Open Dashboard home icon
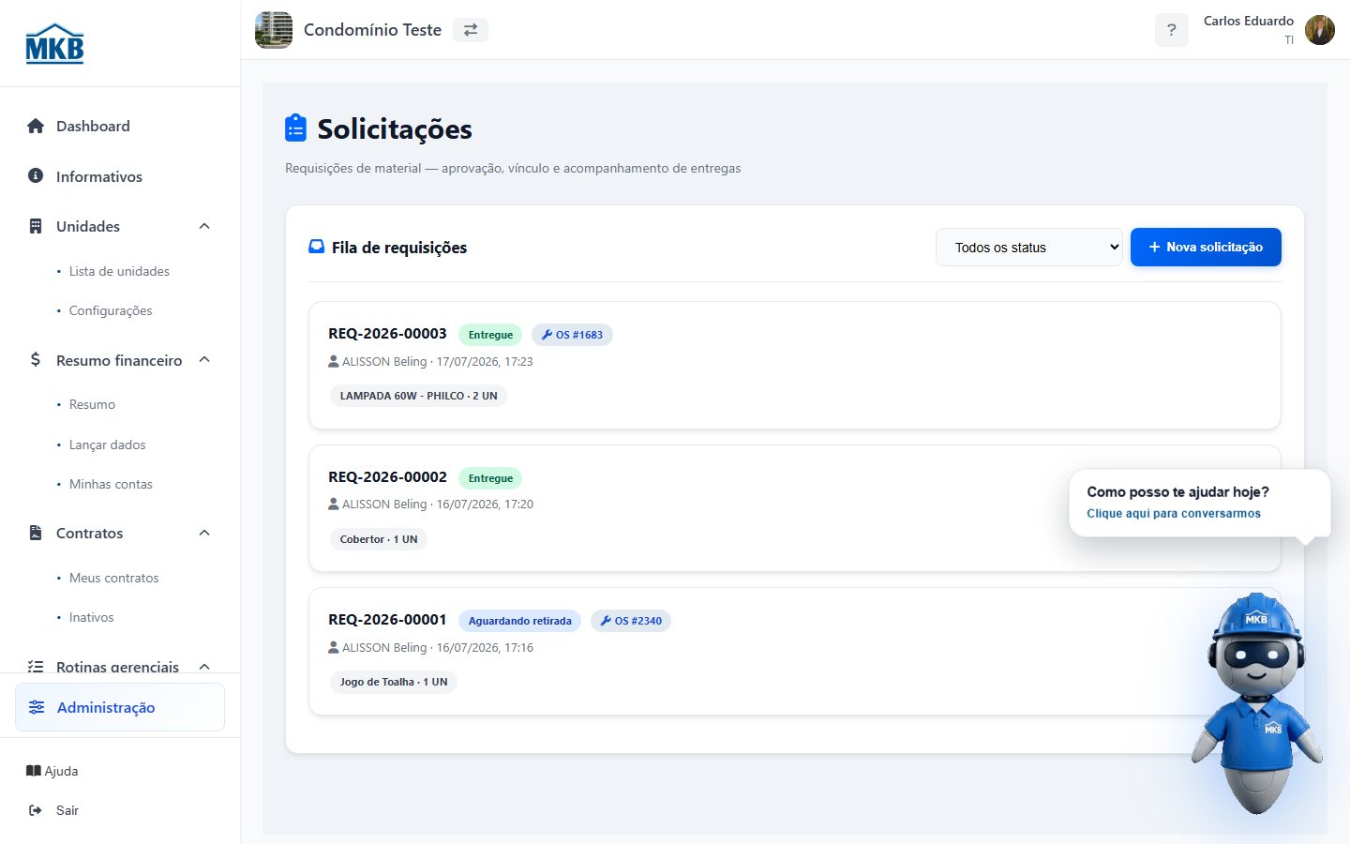This screenshot has width=1350, height=844. 36,126
